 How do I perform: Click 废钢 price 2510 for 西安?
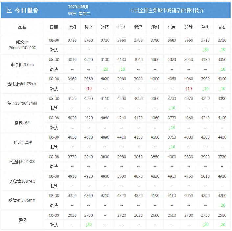point(222,215)
